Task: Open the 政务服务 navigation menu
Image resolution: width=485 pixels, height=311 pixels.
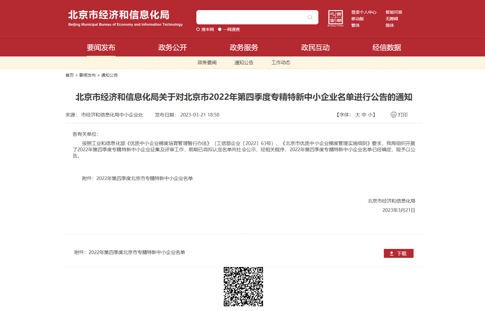Action: (x=244, y=48)
